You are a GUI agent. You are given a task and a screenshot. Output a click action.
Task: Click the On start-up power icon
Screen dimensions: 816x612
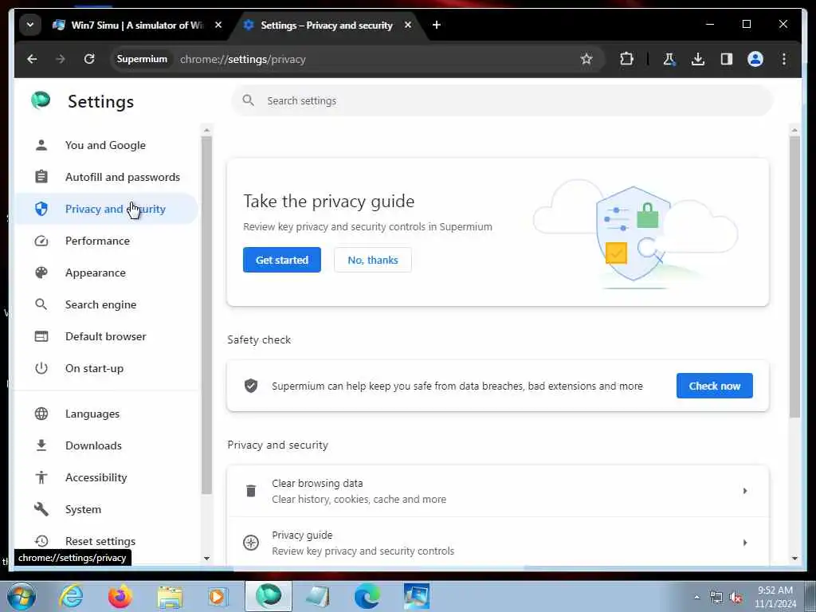(x=41, y=368)
